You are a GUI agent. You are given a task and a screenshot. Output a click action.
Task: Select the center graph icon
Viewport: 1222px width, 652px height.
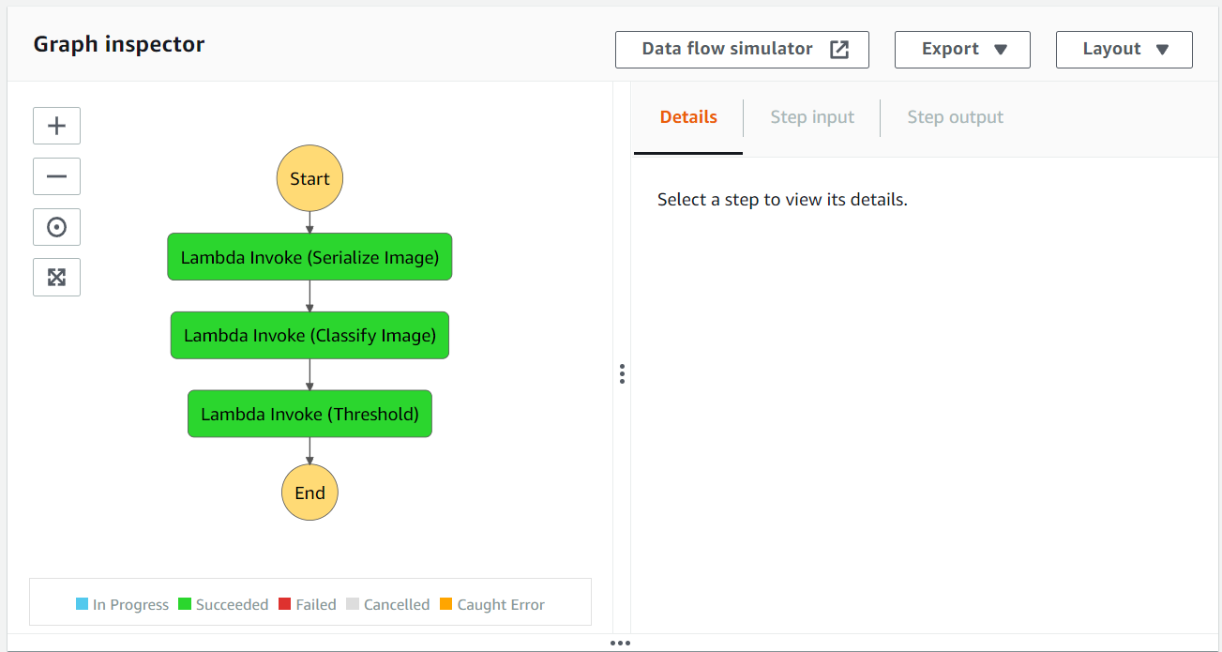pyautogui.click(x=56, y=226)
